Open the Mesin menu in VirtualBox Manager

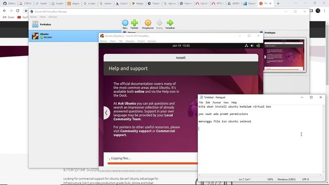click(43, 17)
